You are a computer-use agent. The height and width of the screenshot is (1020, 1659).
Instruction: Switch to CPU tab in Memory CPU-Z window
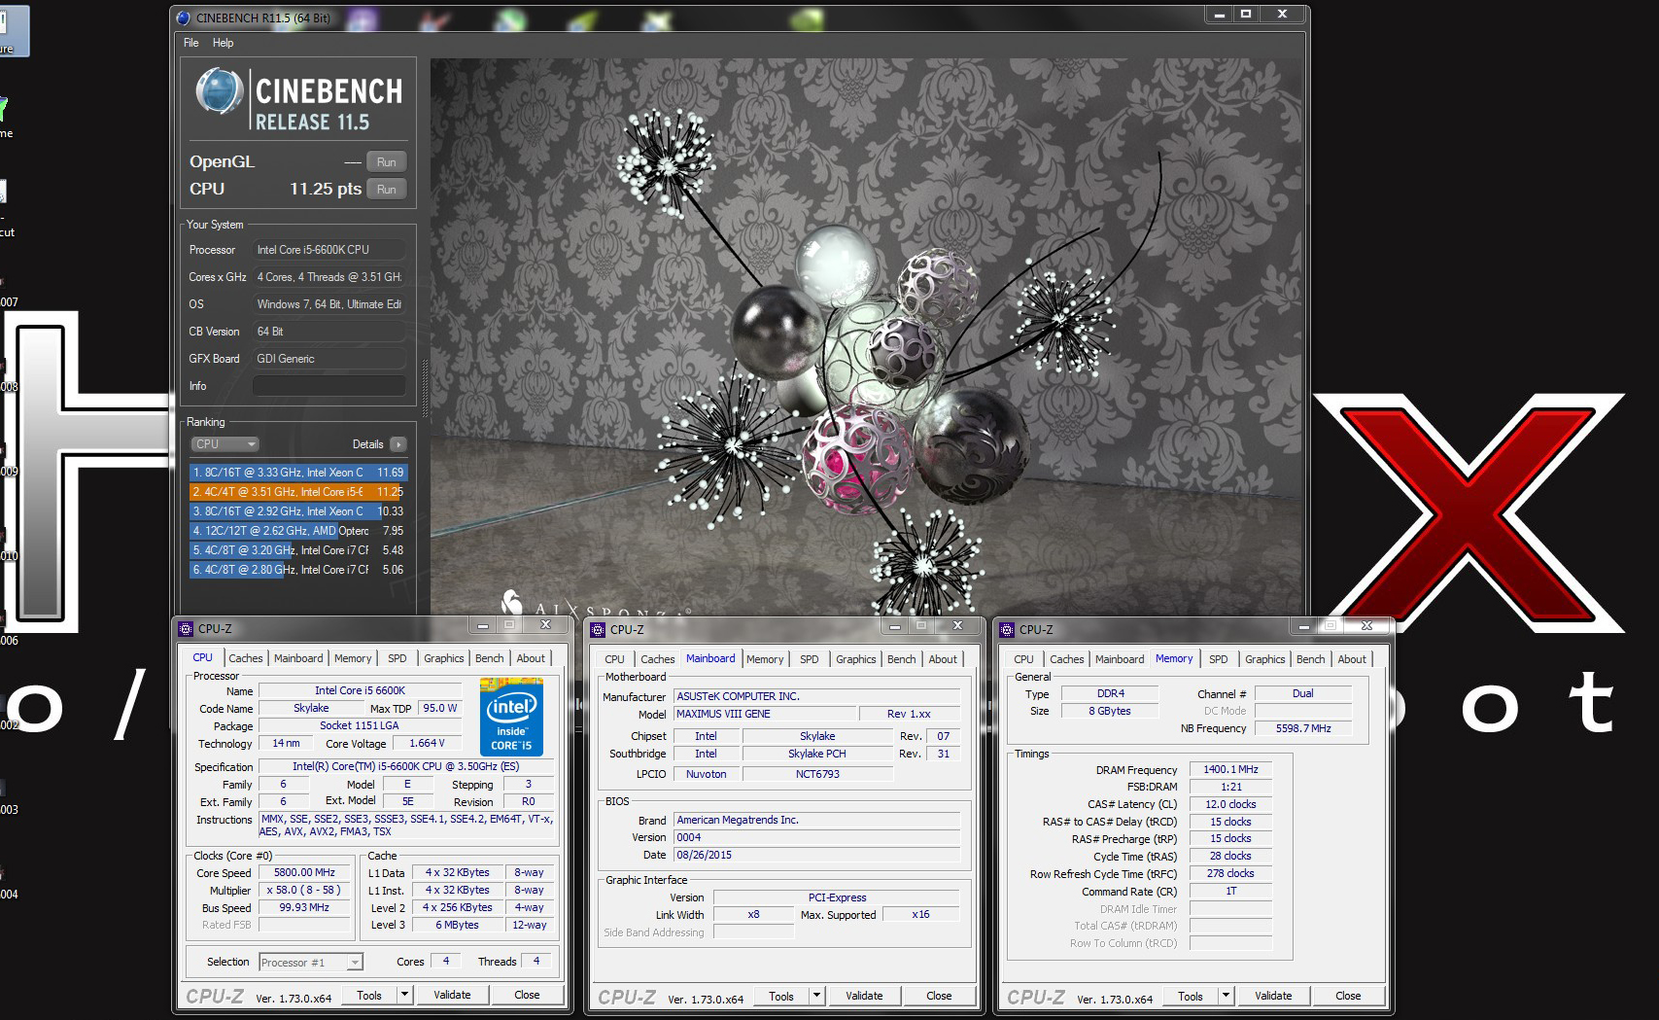click(x=1024, y=659)
